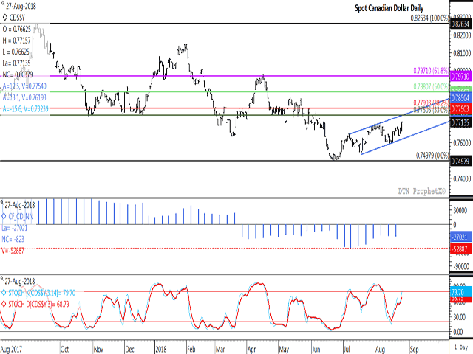The width and height of the screenshot is (473, 354).
Task: Select the CDS$Y symbol label
Action: click(17, 18)
